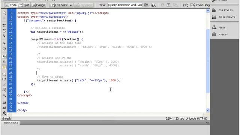Screen dimensions: 240x135
Task: Click the AP Elements panel icon
Action: pos(214,17)
